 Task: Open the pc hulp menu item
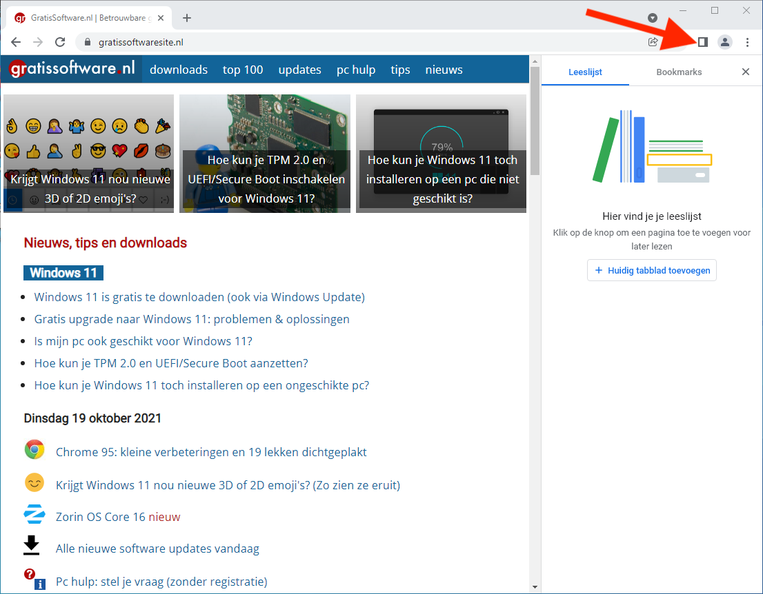tap(356, 70)
